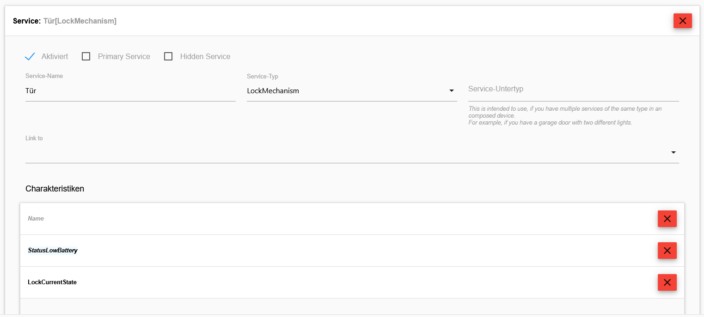704x317 pixels.
Task: Select the LockMechanism value in Service-Typ
Action: (x=273, y=91)
